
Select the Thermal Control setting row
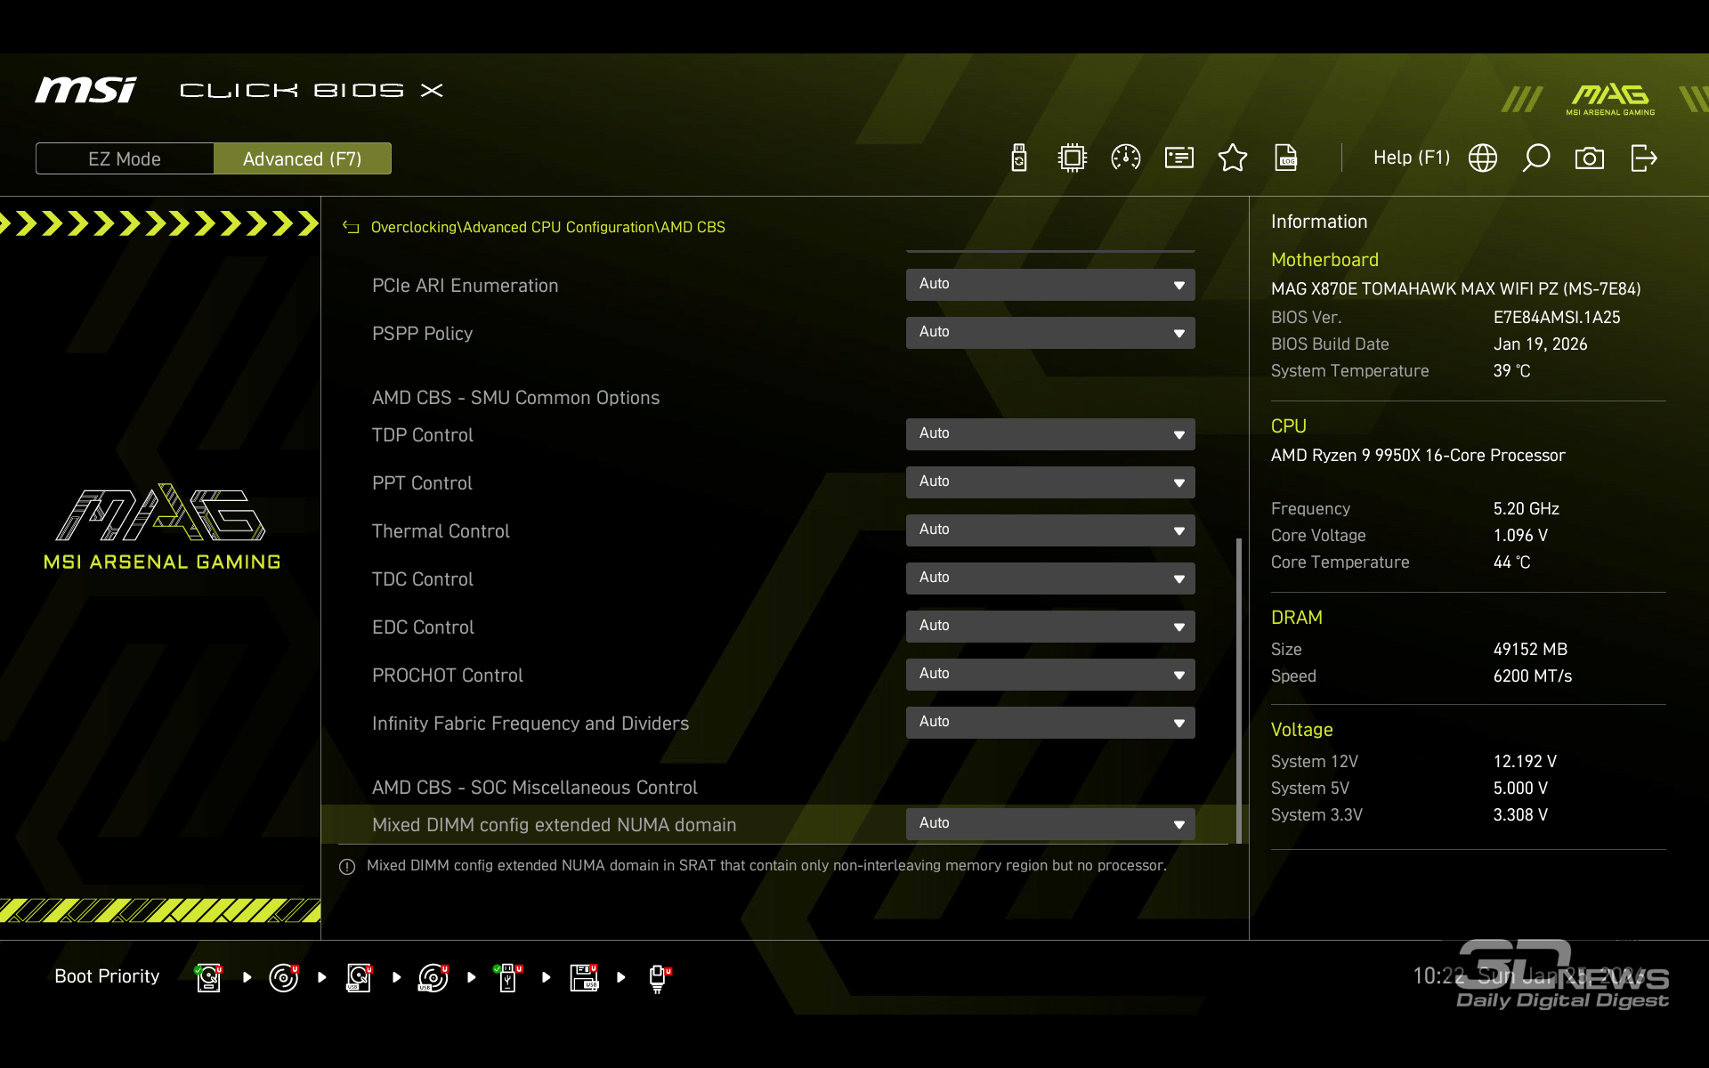click(x=441, y=531)
